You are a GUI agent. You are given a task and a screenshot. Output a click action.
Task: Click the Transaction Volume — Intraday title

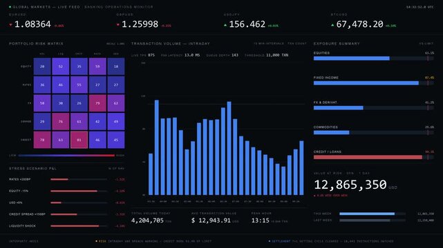coord(171,43)
